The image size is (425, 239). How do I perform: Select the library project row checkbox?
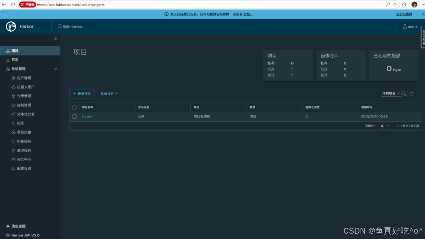pos(74,117)
